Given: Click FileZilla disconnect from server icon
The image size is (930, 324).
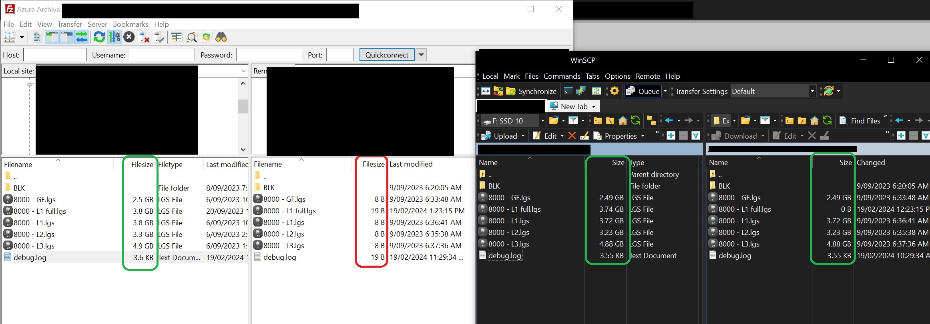Looking at the screenshot, I should pyautogui.click(x=144, y=37).
